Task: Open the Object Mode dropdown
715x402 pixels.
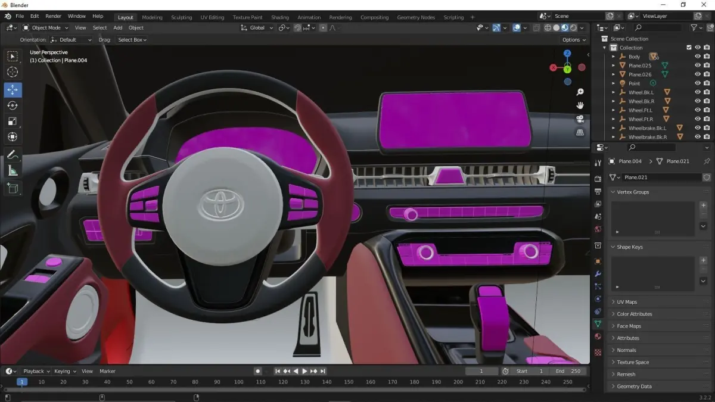Action: [46, 28]
